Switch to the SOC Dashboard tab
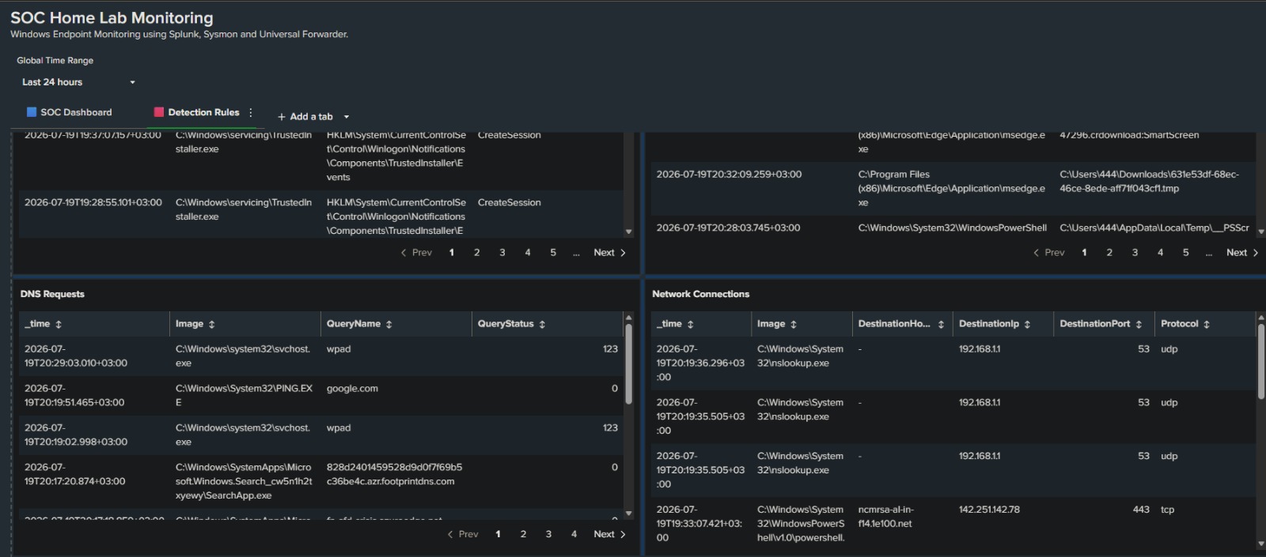 coord(70,112)
